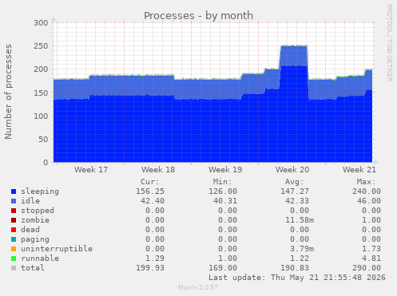
Task: Select the "total" legend label
Action: click(33, 268)
